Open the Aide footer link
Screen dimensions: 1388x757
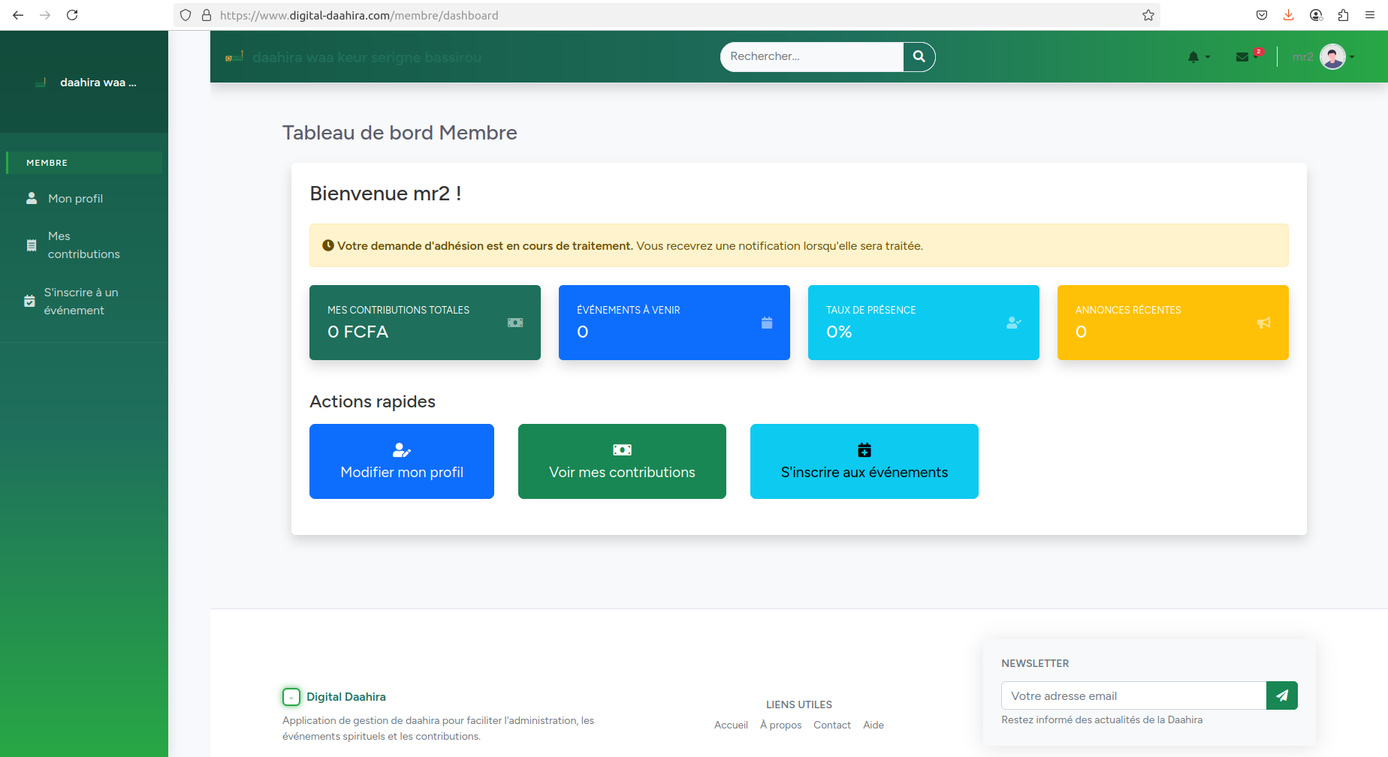pyautogui.click(x=874, y=725)
